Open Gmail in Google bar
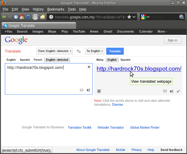Viewport: 187px width, 154px height. click(x=108, y=31)
